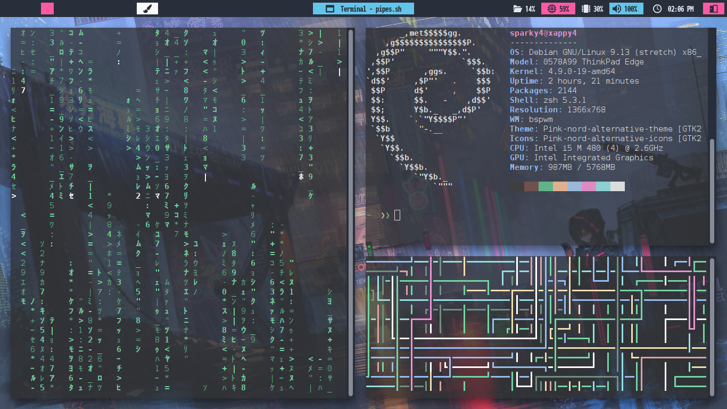Click the matrix terminal's vertical scrollbar
This screenshot has height=409, width=727.
pos(351,213)
